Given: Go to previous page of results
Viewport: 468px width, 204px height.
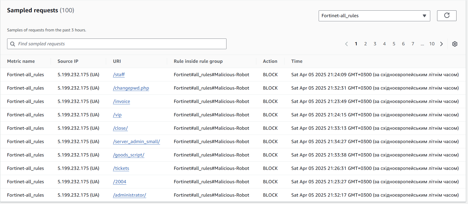Looking at the screenshot, I should (x=347, y=44).
